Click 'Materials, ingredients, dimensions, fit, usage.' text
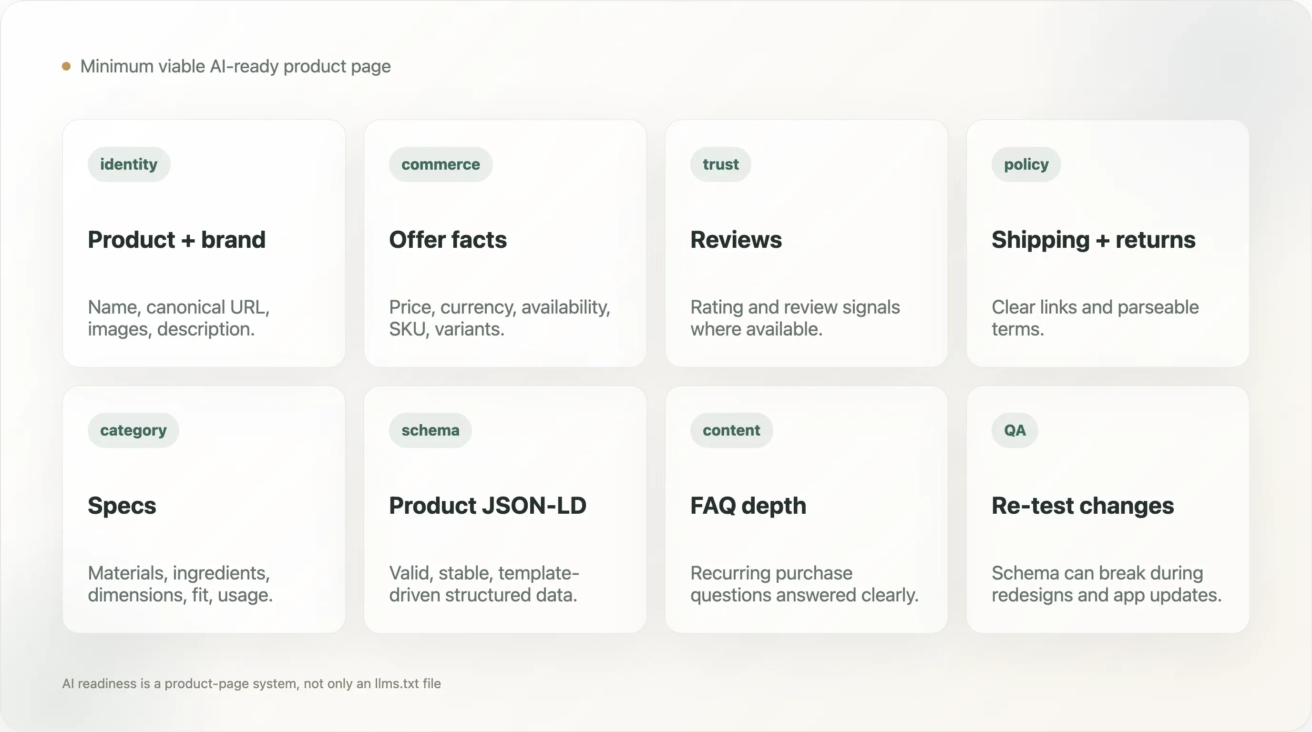The height and width of the screenshot is (732, 1312). tap(180, 584)
